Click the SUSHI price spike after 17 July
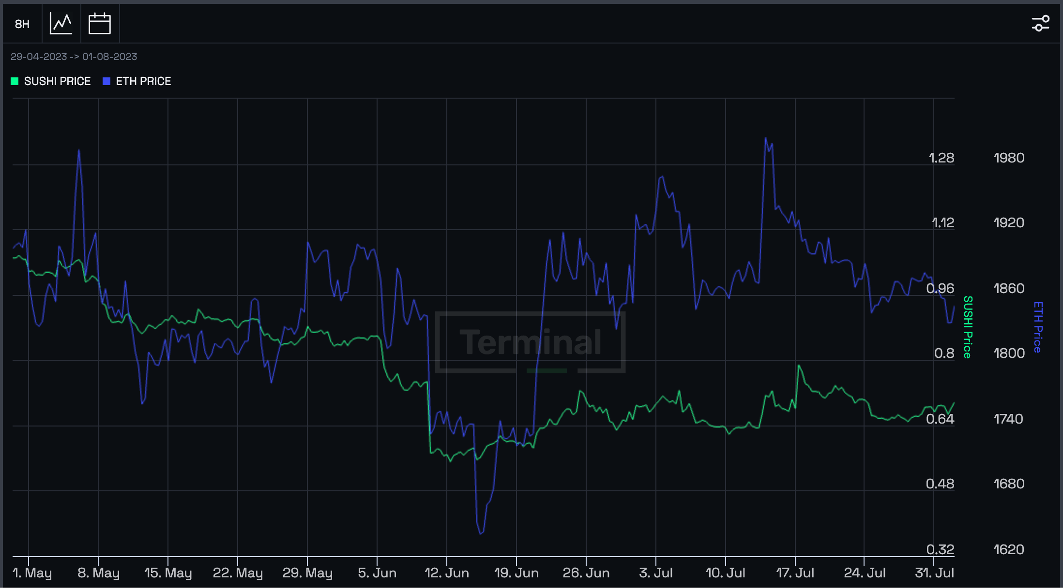 pos(798,366)
